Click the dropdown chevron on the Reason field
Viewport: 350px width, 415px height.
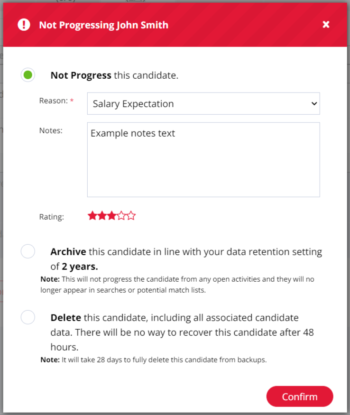click(x=313, y=103)
